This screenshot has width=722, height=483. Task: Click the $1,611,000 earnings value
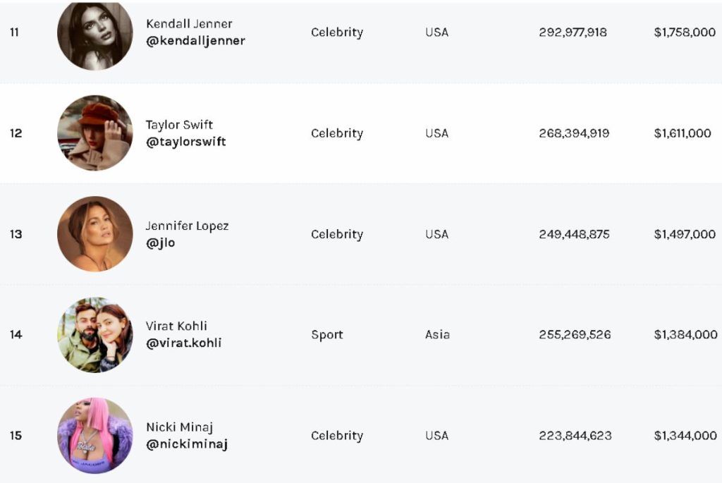tap(683, 133)
